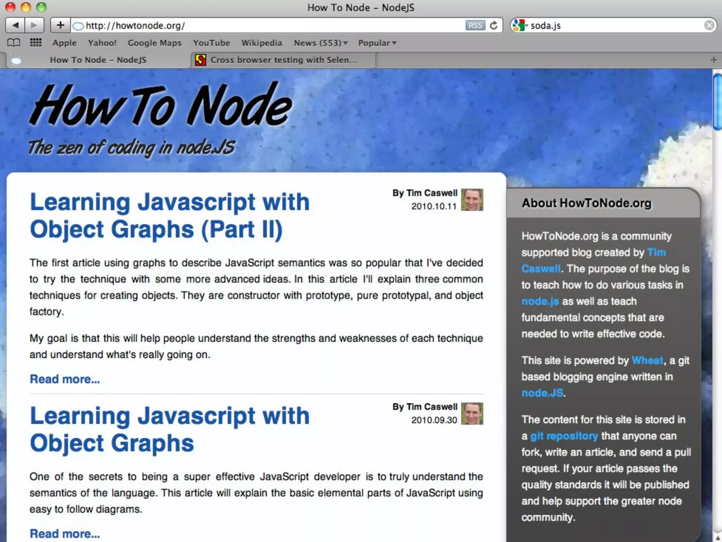Click the RSS feed button in address bar

click(475, 25)
